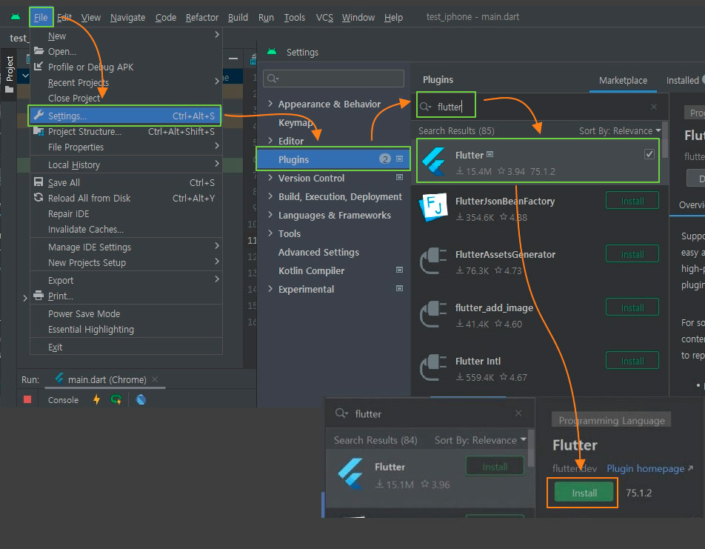Image resolution: width=705 pixels, height=549 pixels.
Task: Click the Print printer icon
Action: coord(39,295)
